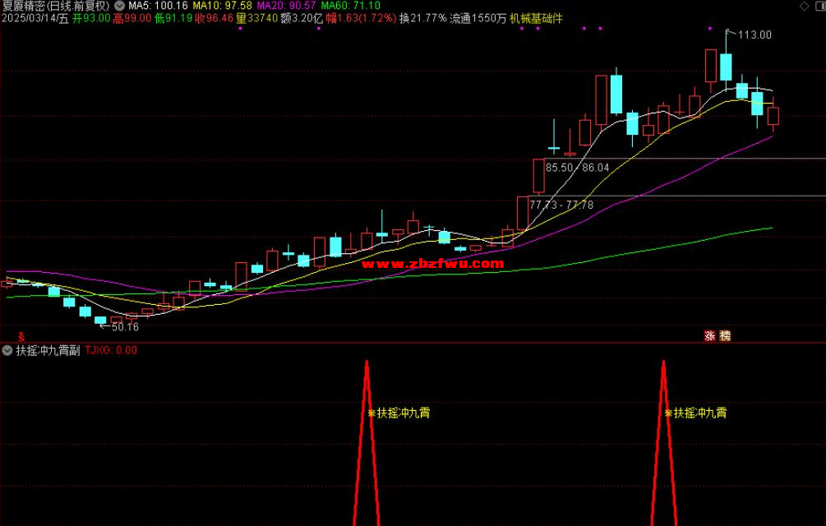This screenshot has height=526, width=826.
Task: Click the MA20: 90.57 label
Action: 287,6
